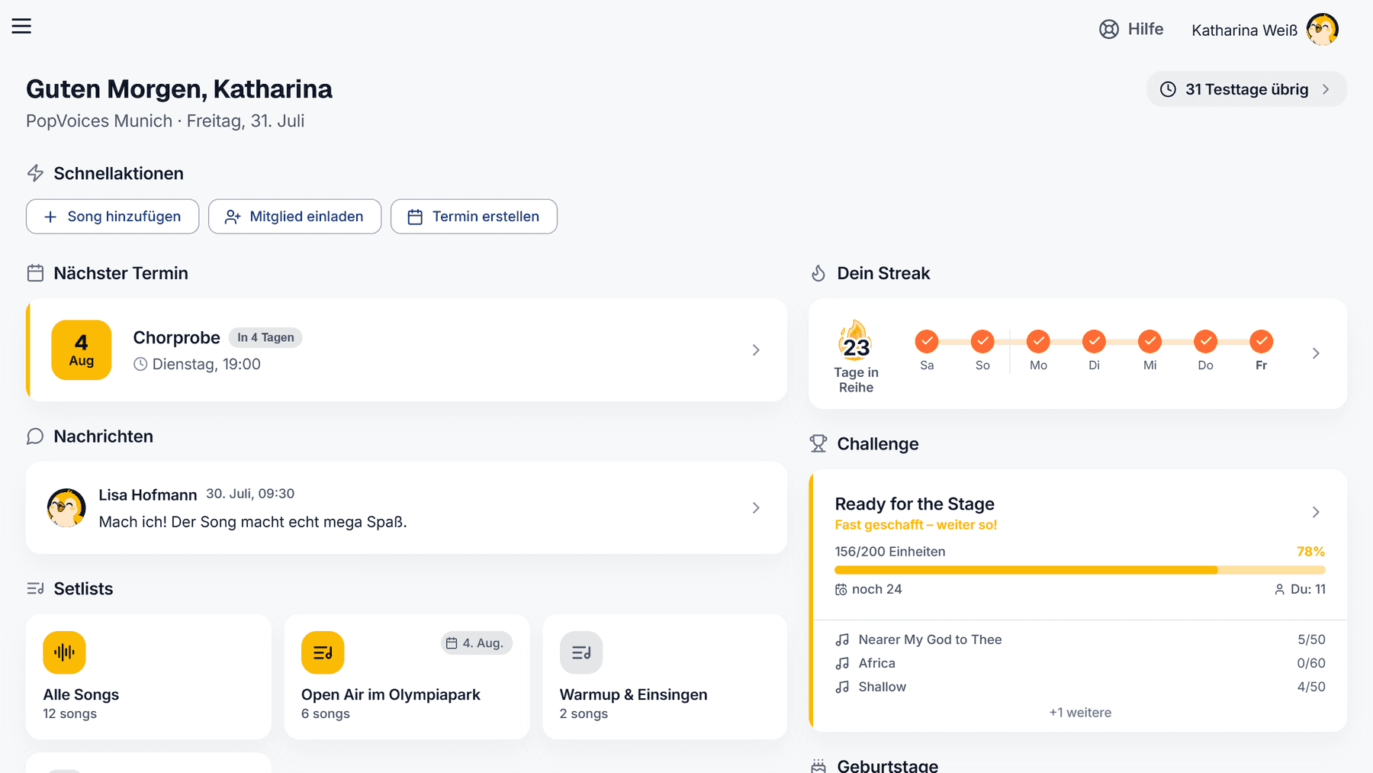Click the trophy icon beside Challenge heading
The image size is (1373, 773).
tap(818, 444)
